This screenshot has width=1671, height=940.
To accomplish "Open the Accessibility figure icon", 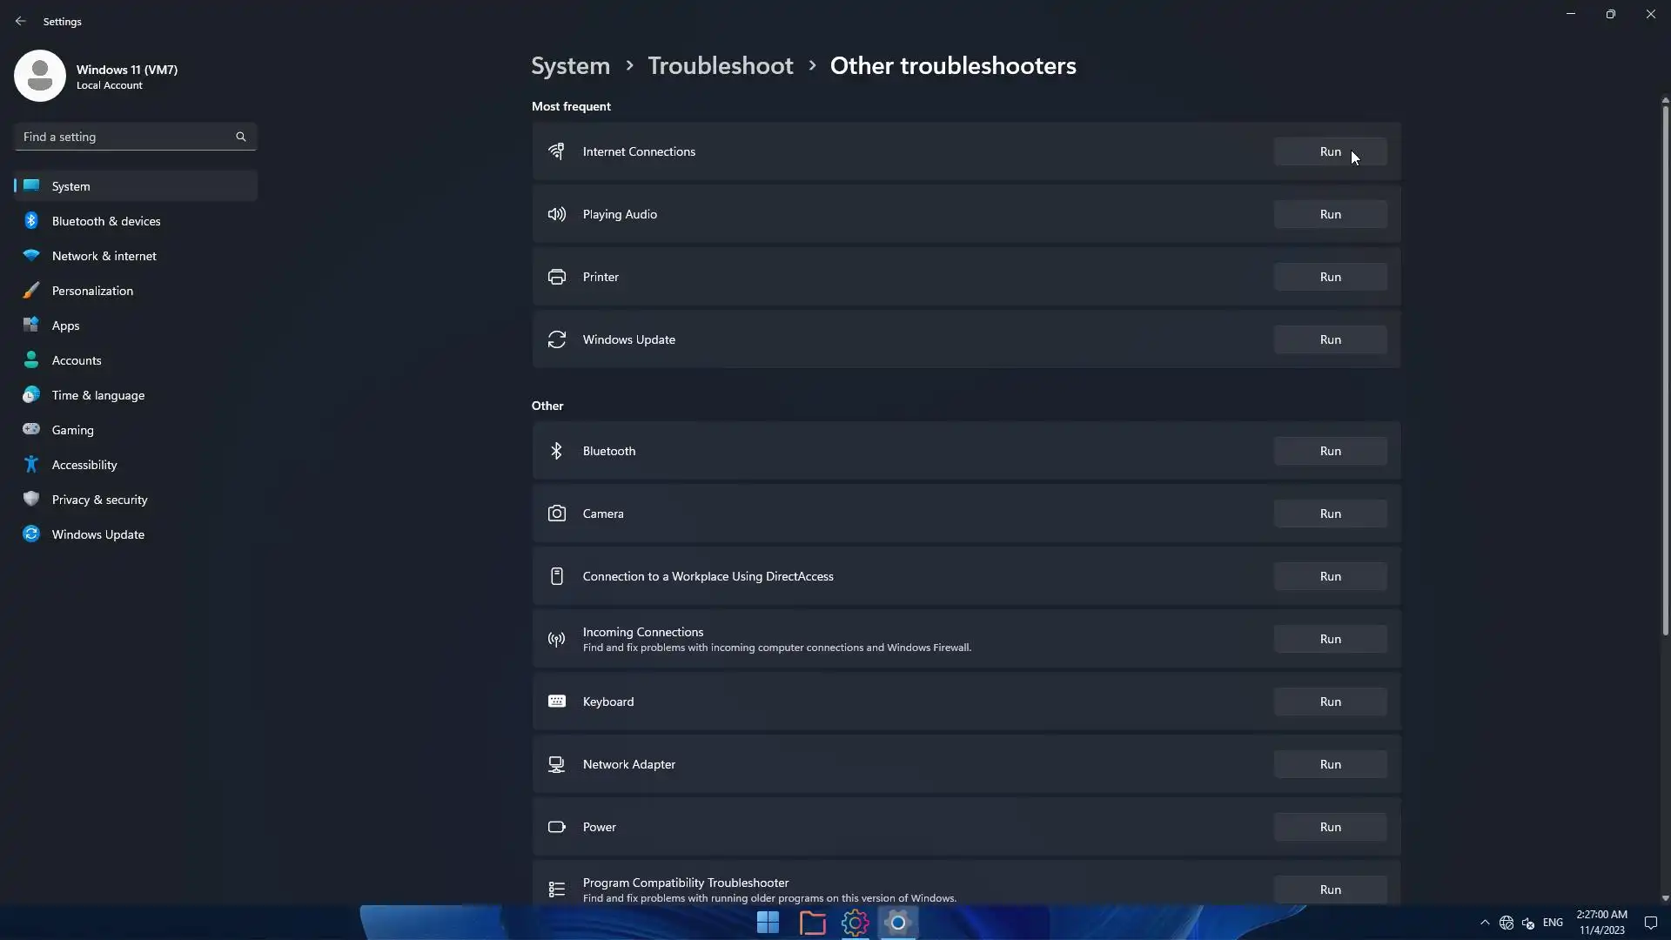I will coord(31,465).
